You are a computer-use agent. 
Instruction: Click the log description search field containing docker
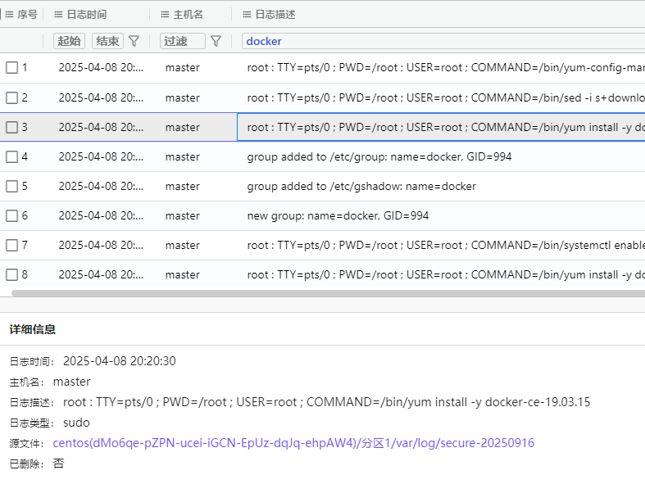pyautogui.click(x=443, y=41)
